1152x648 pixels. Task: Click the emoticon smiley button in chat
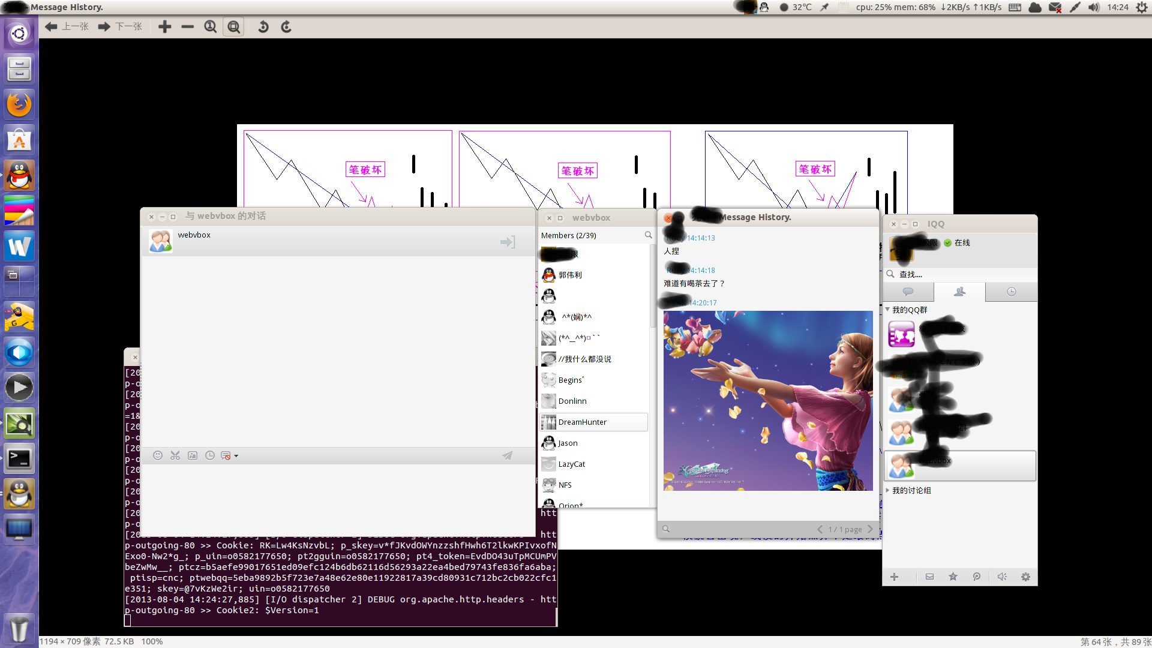(158, 455)
